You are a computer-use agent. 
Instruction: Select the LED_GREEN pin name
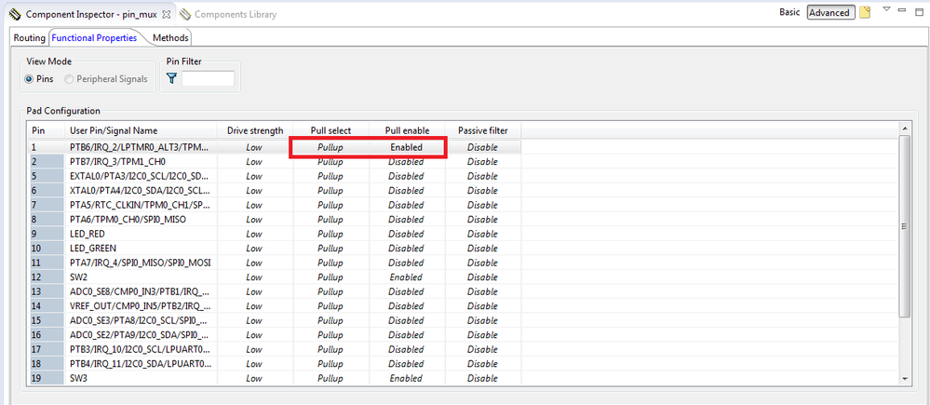[93, 248]
